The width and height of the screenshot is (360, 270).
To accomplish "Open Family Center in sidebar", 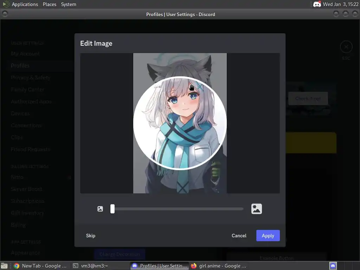I will click(27, 90).
